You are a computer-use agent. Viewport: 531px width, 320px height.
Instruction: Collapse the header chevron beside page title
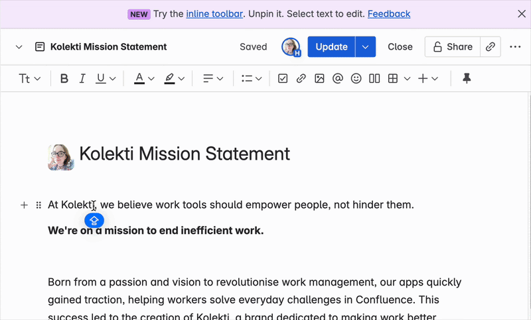19,47
